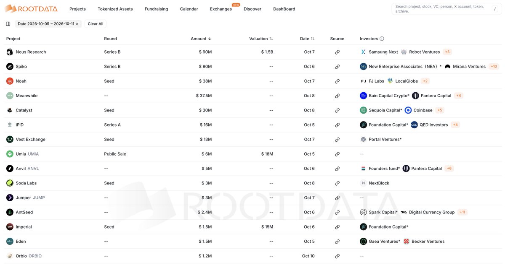Open Sequoia Capital investor link
The image size is (505, 265).
click(385, 110)
